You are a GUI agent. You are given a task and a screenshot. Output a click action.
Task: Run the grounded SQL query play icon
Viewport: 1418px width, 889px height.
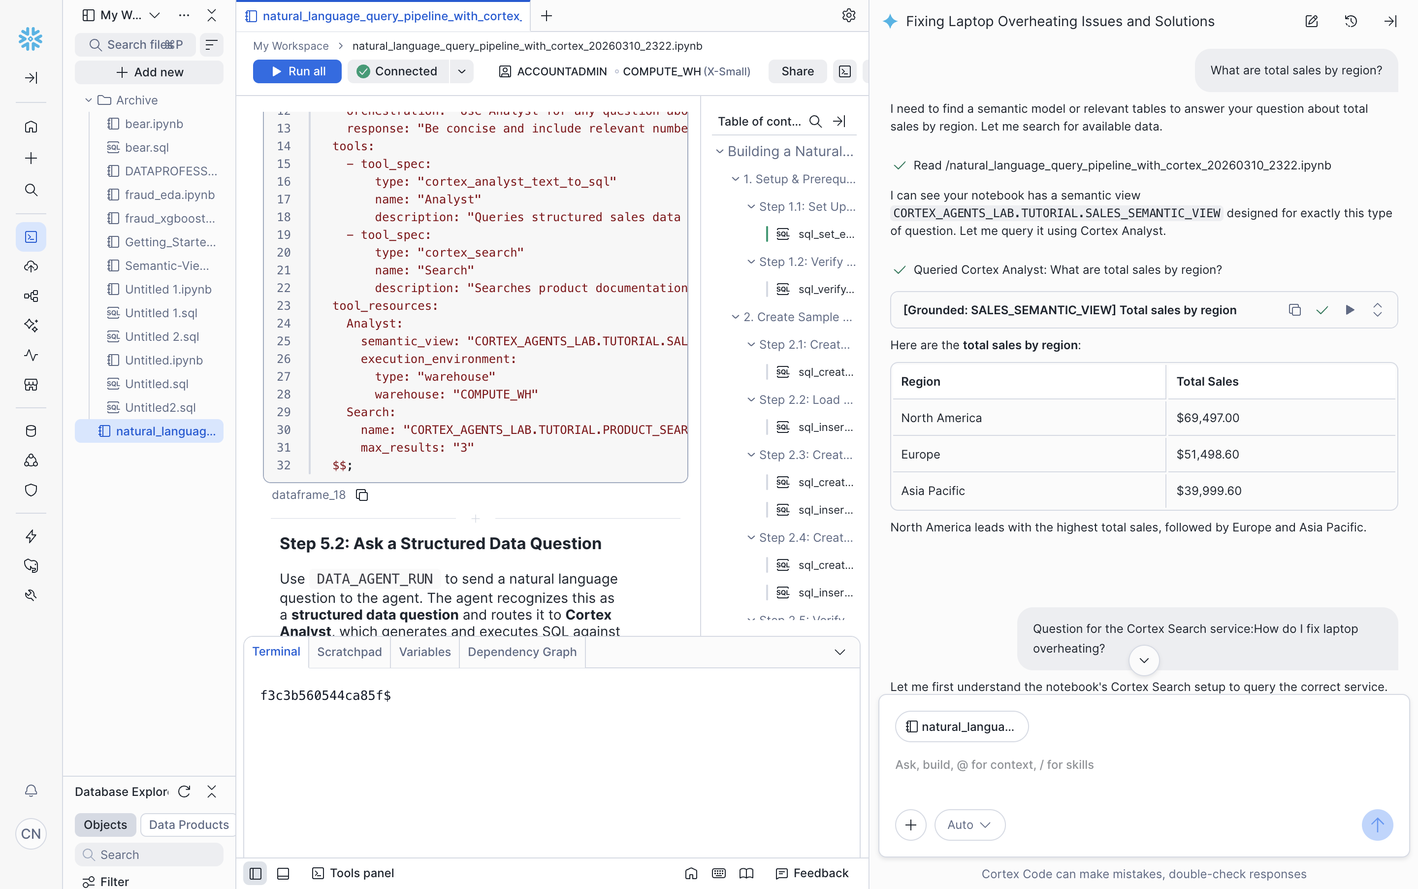tap(1350, 310)
